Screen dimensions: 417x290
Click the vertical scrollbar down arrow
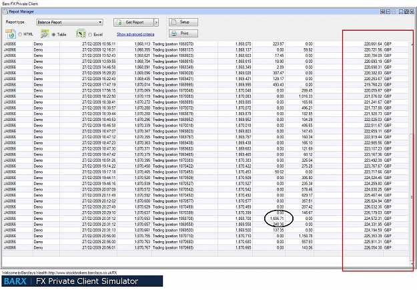pyautogui.click(x=412, y=263)
